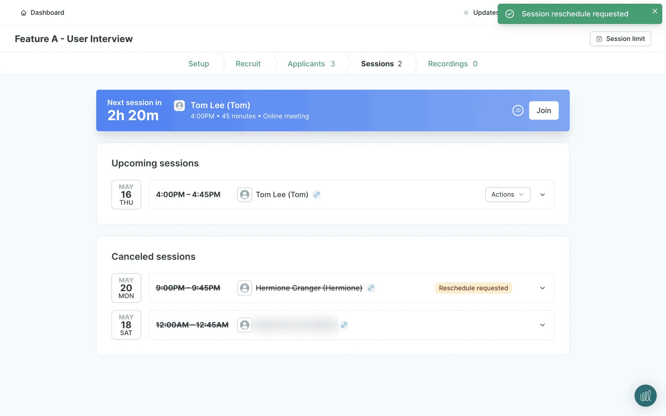Expand Tom Lee's 4:00PM session details

tap(543, 195)
